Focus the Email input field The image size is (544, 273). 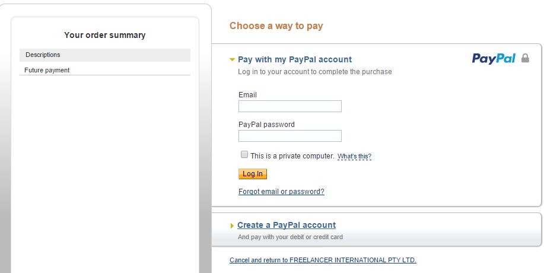(290, 106)
